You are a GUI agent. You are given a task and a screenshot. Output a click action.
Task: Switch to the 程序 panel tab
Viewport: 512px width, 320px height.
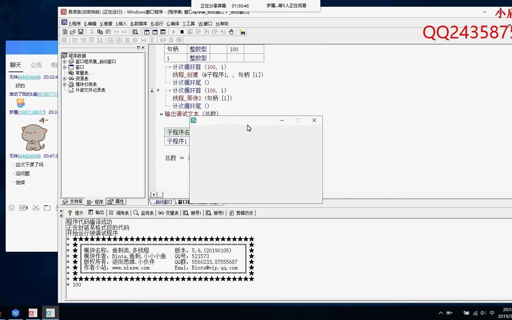(95, 202)
